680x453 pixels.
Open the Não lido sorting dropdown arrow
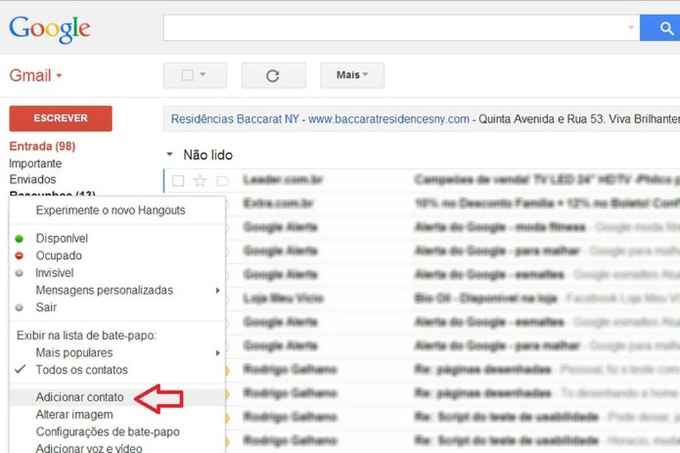(x=170, y=155)
